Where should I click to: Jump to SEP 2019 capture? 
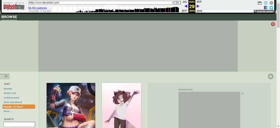click(199, 6)
